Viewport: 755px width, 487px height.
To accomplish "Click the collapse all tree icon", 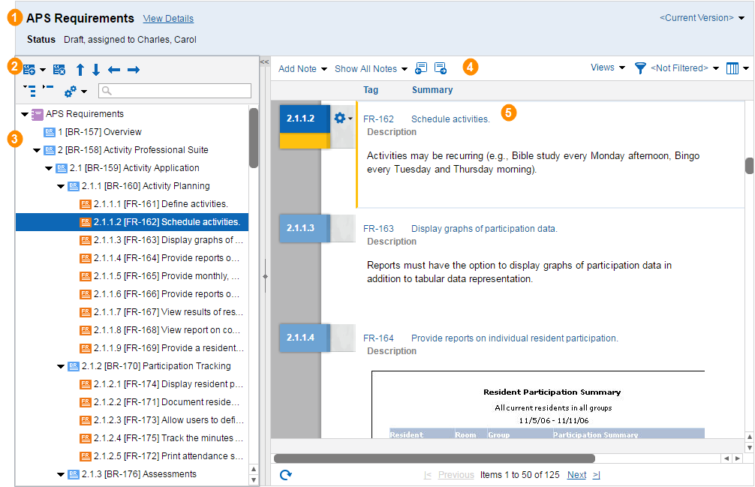I will 48,89.
